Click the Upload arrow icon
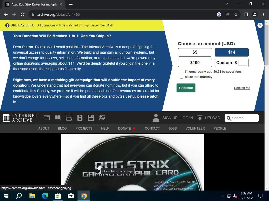This screenshot has height=201, width=269. click(200, 118)
